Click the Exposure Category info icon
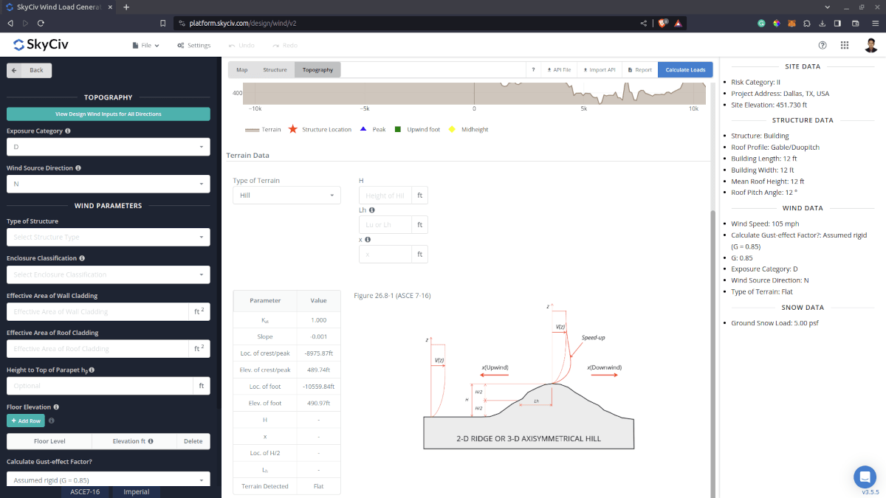Image resolution: width=886 pixels, height=498 pixels. point(68,131)
